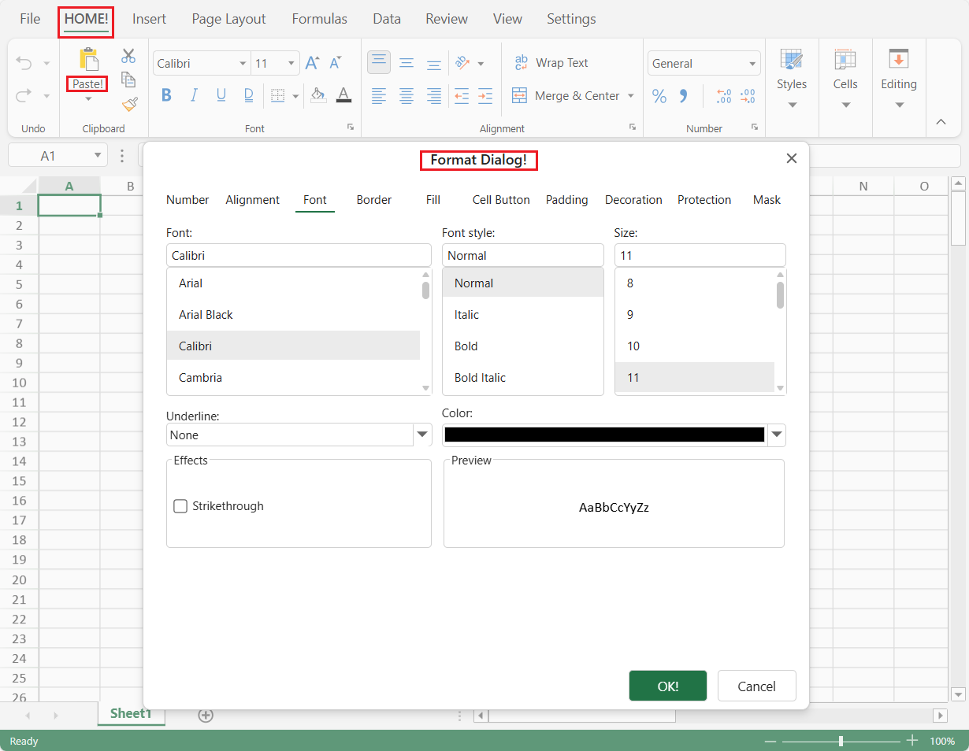
Task: Click the fill color bucket icon
Action: (x=317, y=95)
